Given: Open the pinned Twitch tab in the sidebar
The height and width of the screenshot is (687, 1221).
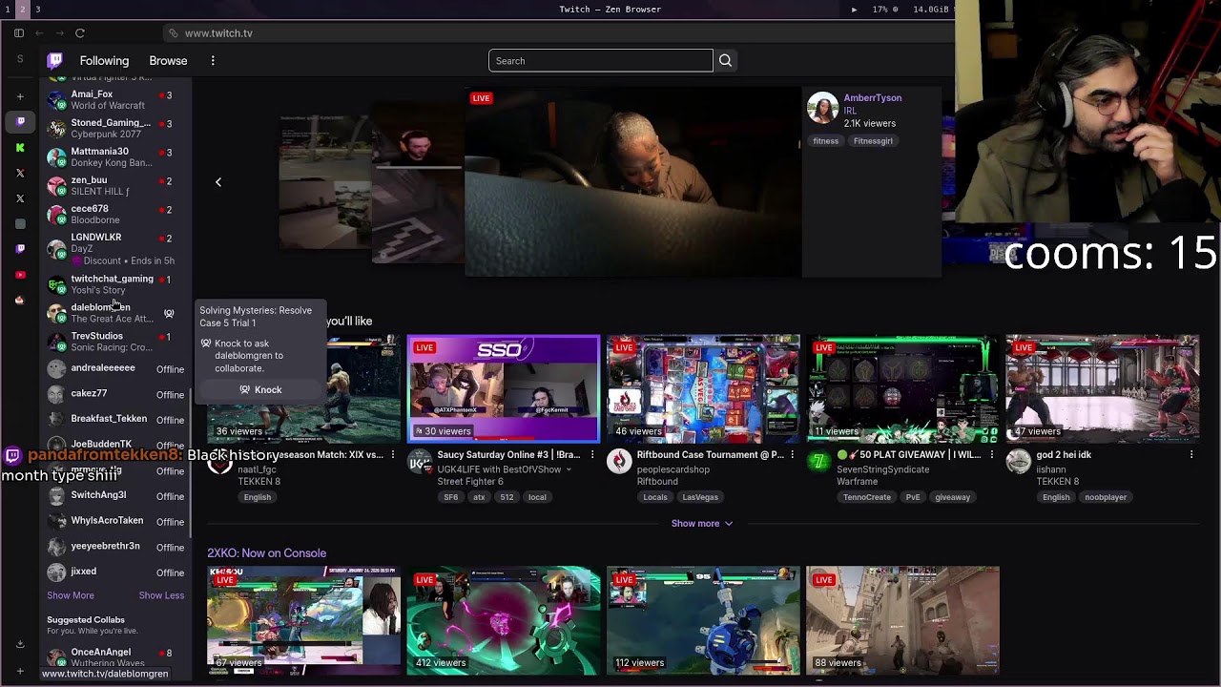Looking at the screenshot, I should (20, 121).
